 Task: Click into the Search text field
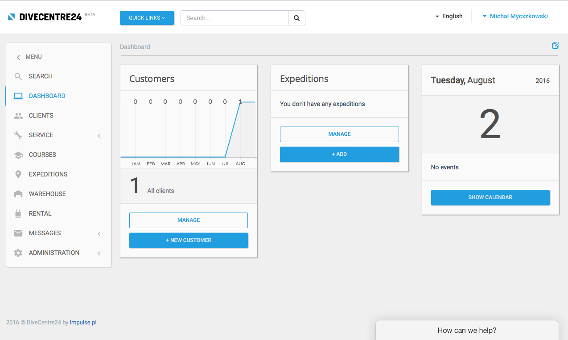point(235,18)
